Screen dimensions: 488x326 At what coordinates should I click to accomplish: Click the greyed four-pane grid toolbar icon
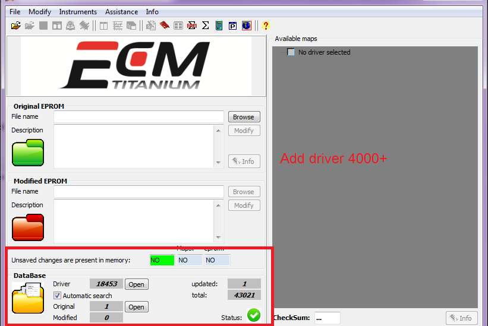click(178, 26)
